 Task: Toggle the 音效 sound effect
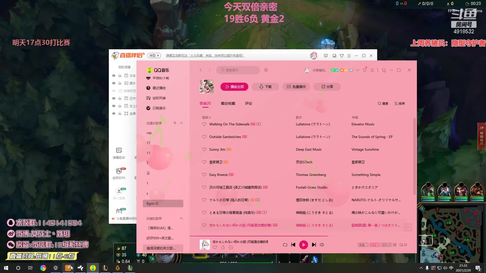386,245
